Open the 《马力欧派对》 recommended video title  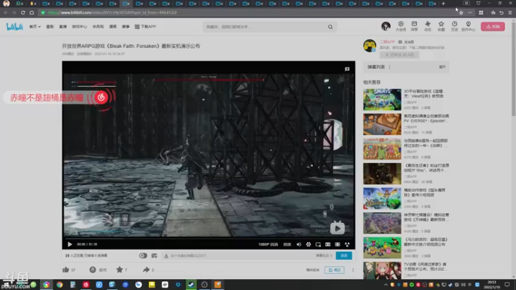(426, 242)
